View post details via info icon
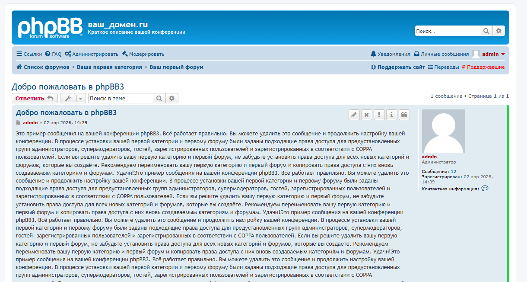 pos(392,115)
